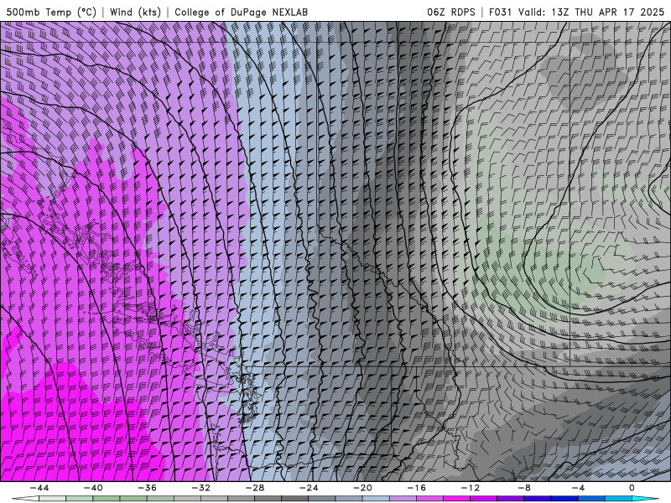
Task: Click the -32 colorbar label
Action: click(200, 488)
